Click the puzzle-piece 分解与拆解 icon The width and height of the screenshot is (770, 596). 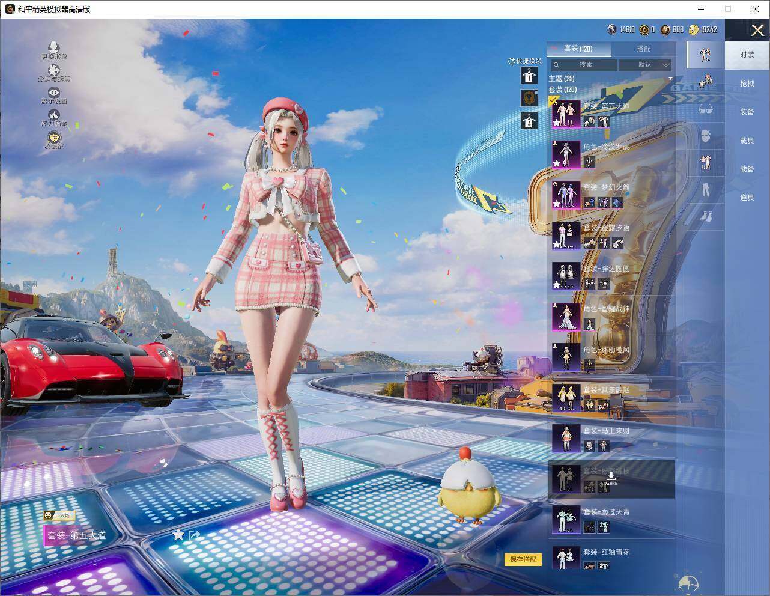pos(54,70)
